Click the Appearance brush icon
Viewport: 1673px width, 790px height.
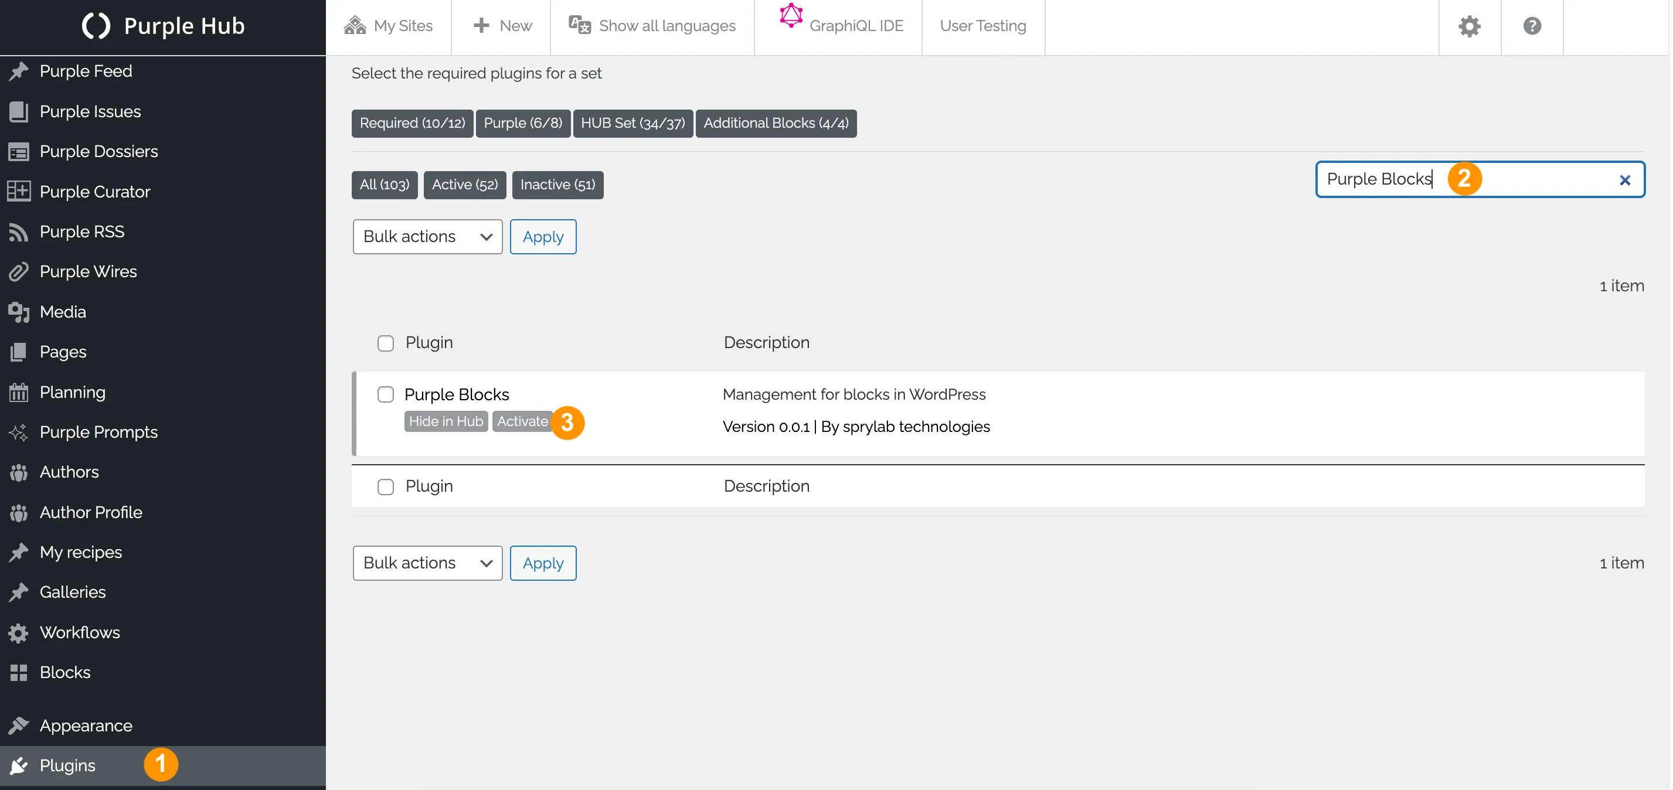[x=19, y=725]
